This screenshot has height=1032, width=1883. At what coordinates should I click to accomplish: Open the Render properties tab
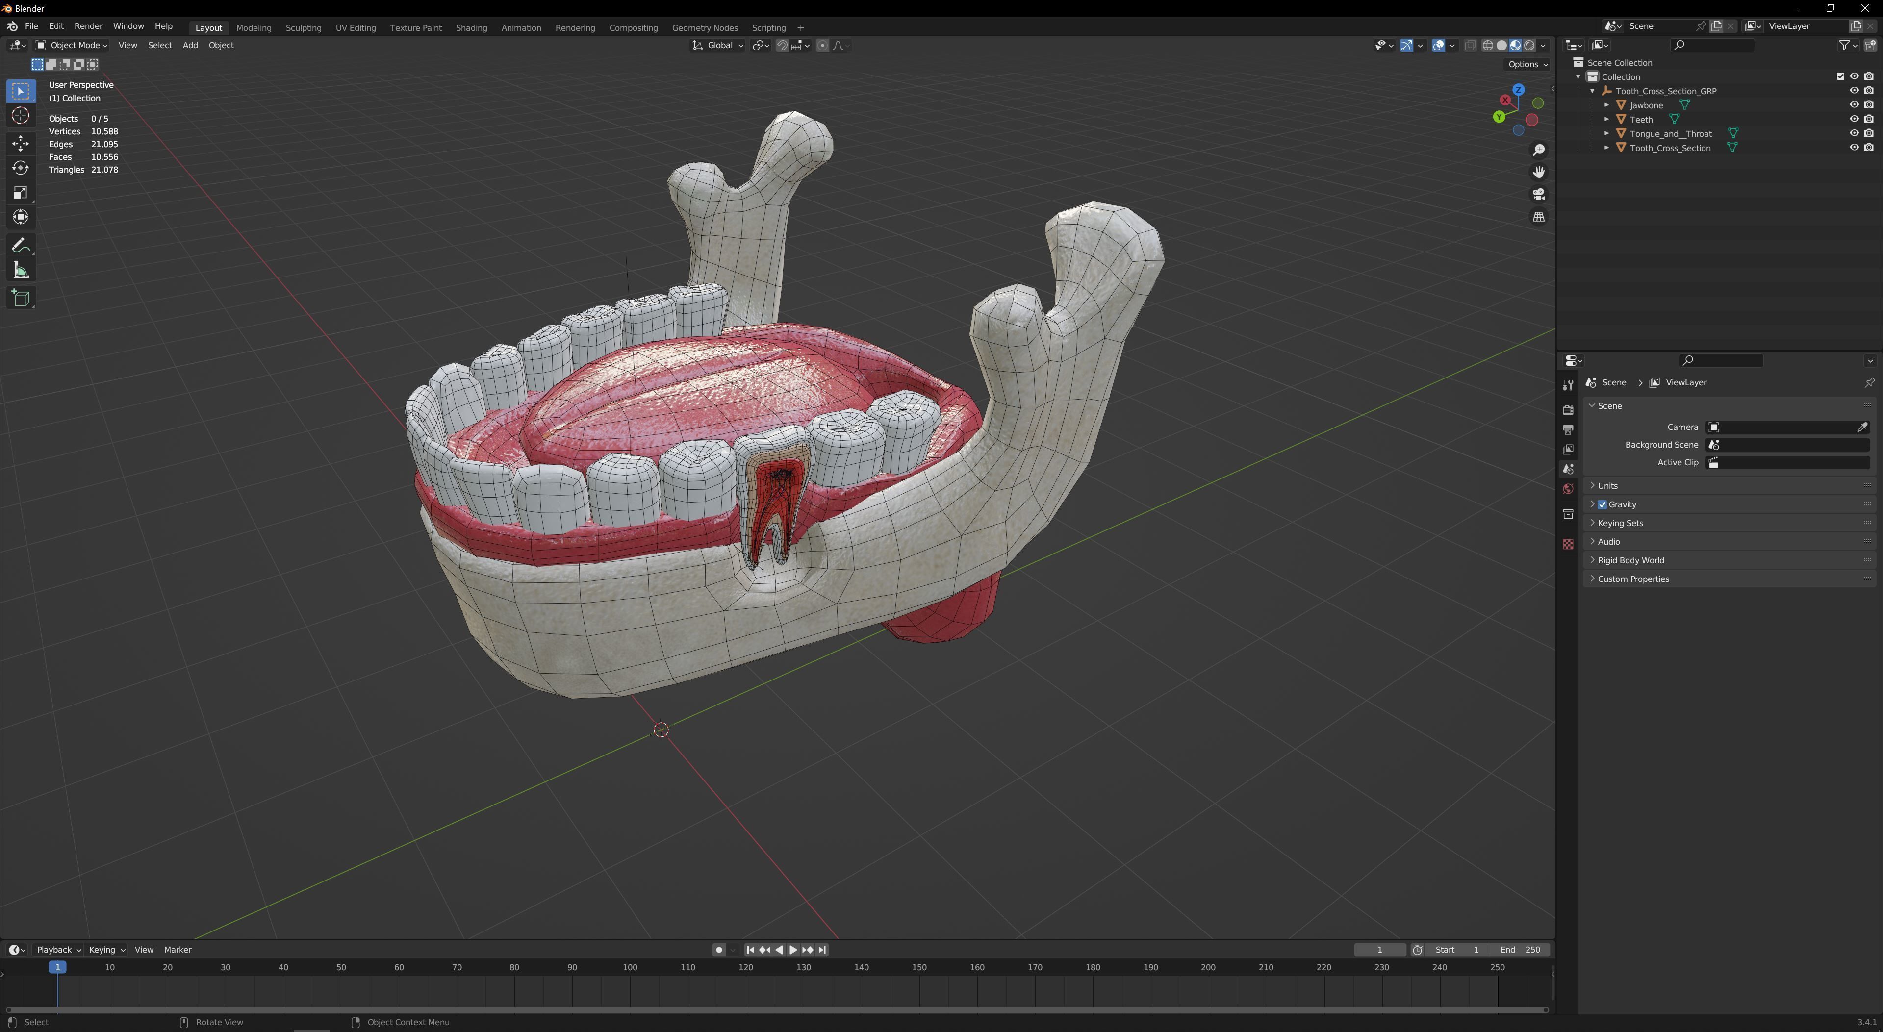click(x=1568, y=409)
